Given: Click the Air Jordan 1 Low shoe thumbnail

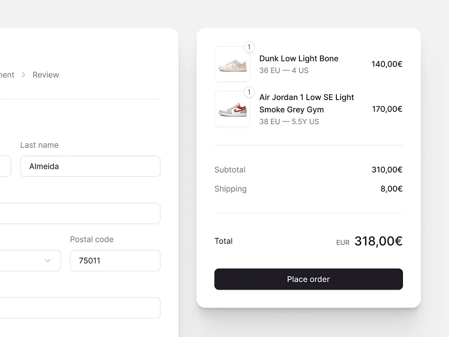Looking at the screenshot, I should (x=232, y=109).
